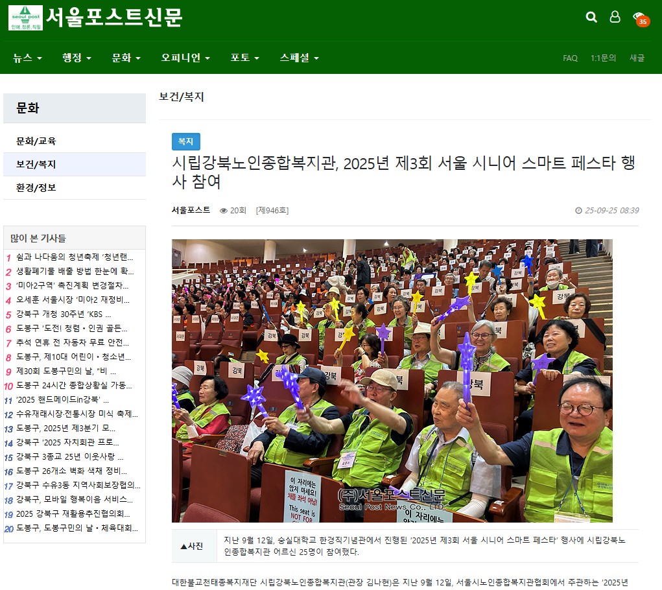
Task: Click the search magnifier icon
Action: [x=591, y=18]
